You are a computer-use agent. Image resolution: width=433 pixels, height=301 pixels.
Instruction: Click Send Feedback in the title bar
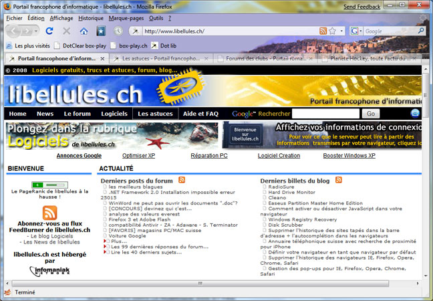click(362, 7)
